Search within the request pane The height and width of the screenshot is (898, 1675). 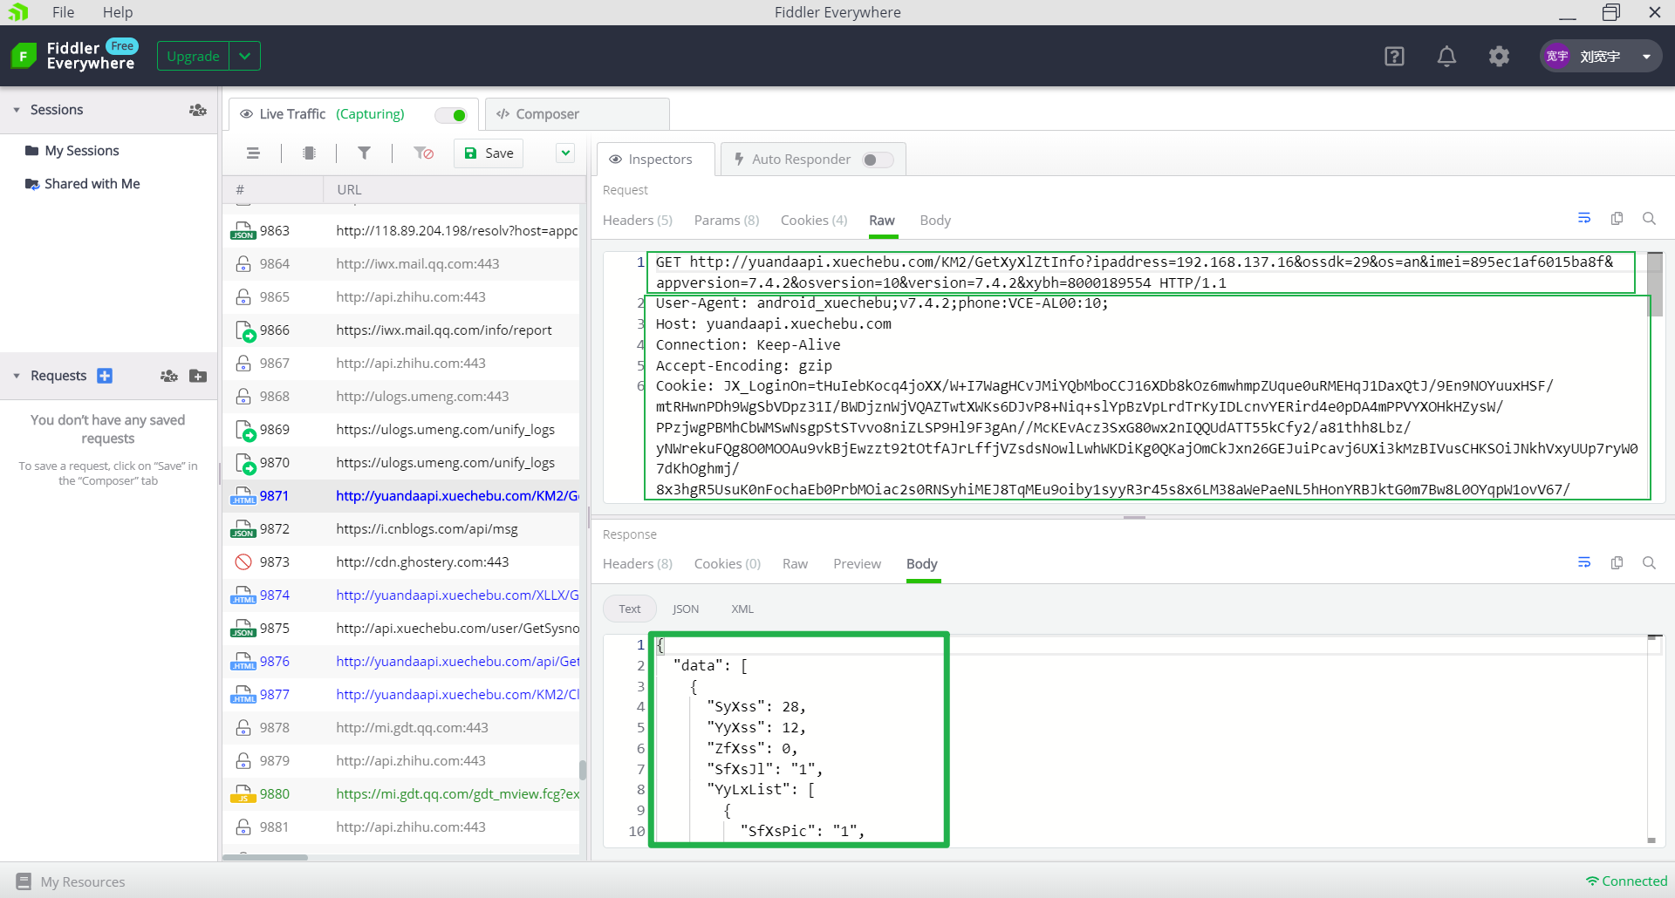[x=1649, y=218]
